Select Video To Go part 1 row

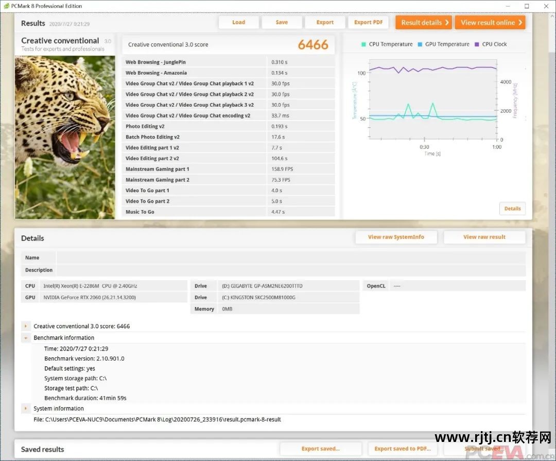click(229, 191)
